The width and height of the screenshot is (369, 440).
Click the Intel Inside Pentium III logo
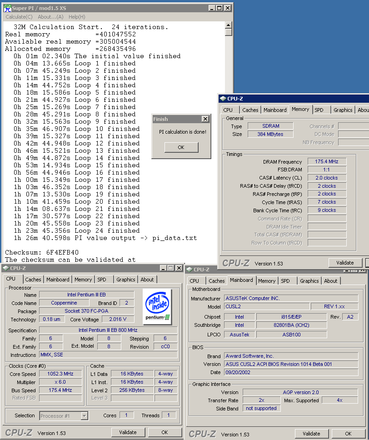point(157,306)
